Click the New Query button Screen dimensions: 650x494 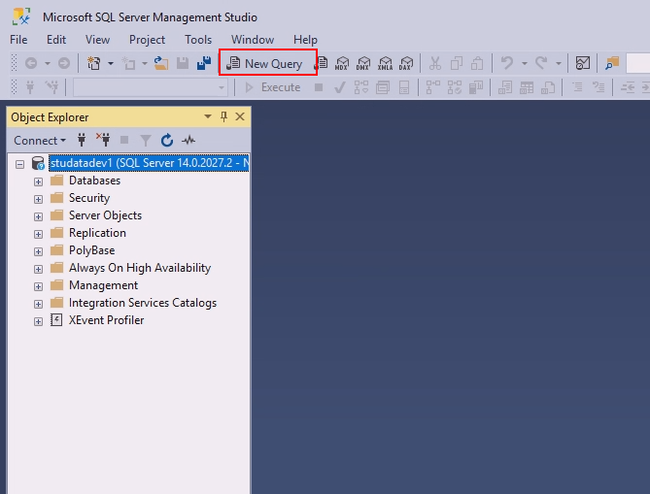(264, 63)
